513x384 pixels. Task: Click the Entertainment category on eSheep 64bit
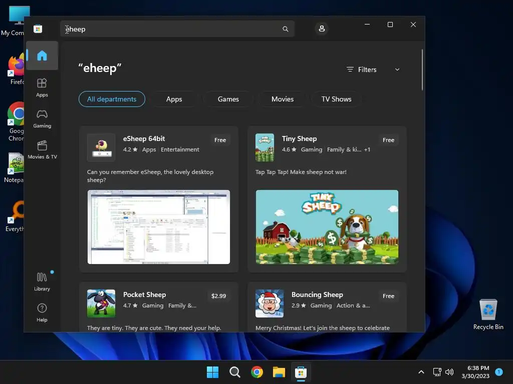180,149
